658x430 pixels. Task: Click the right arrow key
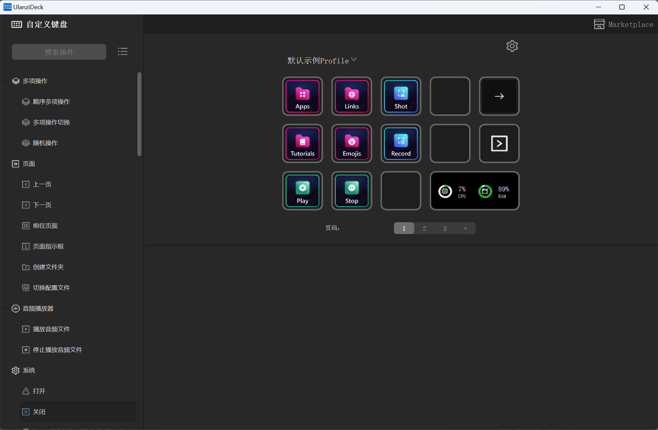[x=499, y=97]
